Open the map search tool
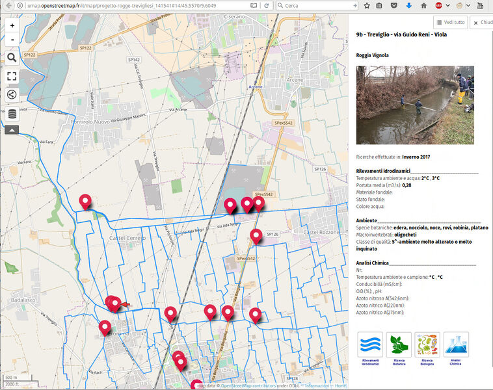This screenshot has width=493, height=390. click(12, 58)
